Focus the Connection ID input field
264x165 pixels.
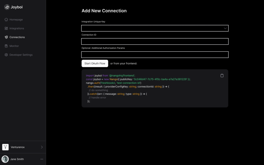[x=155, y=42]
